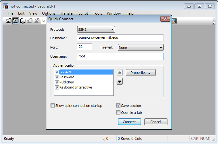Open the Help menu
Viewport: 218px width, 144px height.
pyautogui.click(x=129, y=13)
